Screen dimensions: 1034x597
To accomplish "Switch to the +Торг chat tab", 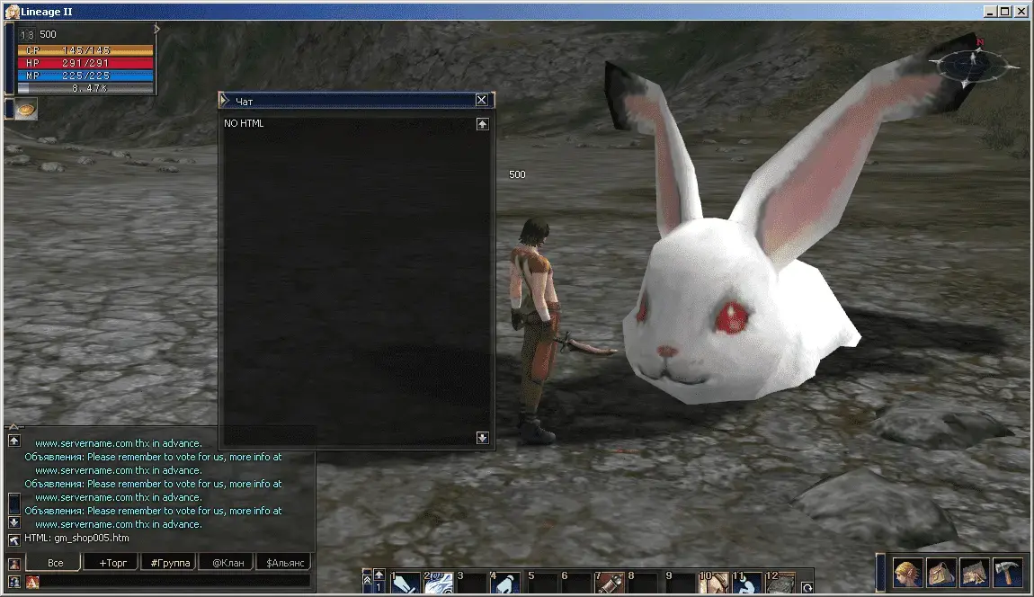I will pyautogui.click(x=112, y=563).
